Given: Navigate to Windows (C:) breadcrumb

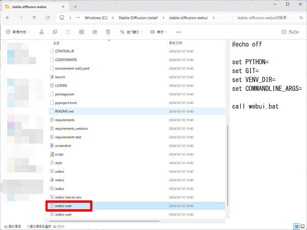Looking at the screenshot, I should [96, 18].
